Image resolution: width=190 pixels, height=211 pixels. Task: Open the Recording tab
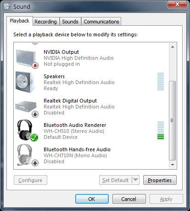(46, 22)
